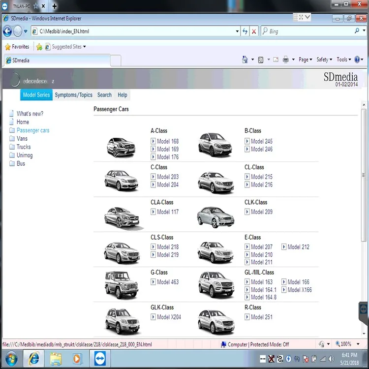Open Home in the sidebar

(x=23, y=122)
